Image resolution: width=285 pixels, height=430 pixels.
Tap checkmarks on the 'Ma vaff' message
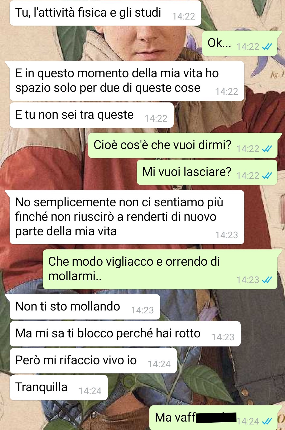click(x=267, y=421)
